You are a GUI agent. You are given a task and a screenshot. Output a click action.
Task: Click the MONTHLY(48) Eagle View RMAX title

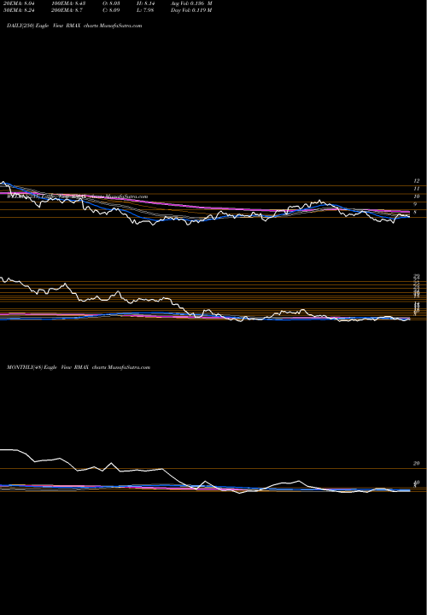point(79,367)
